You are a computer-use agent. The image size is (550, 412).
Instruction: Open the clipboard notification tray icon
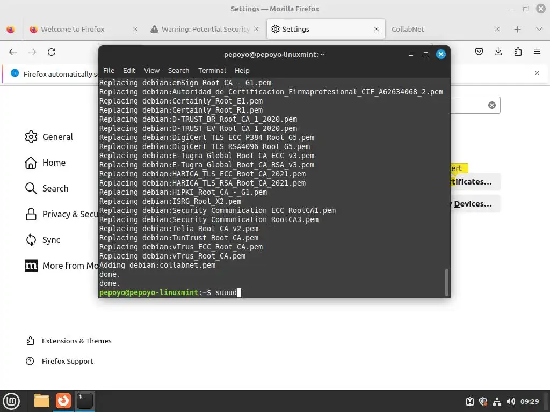pyautogui.click(x=469, y=401)
